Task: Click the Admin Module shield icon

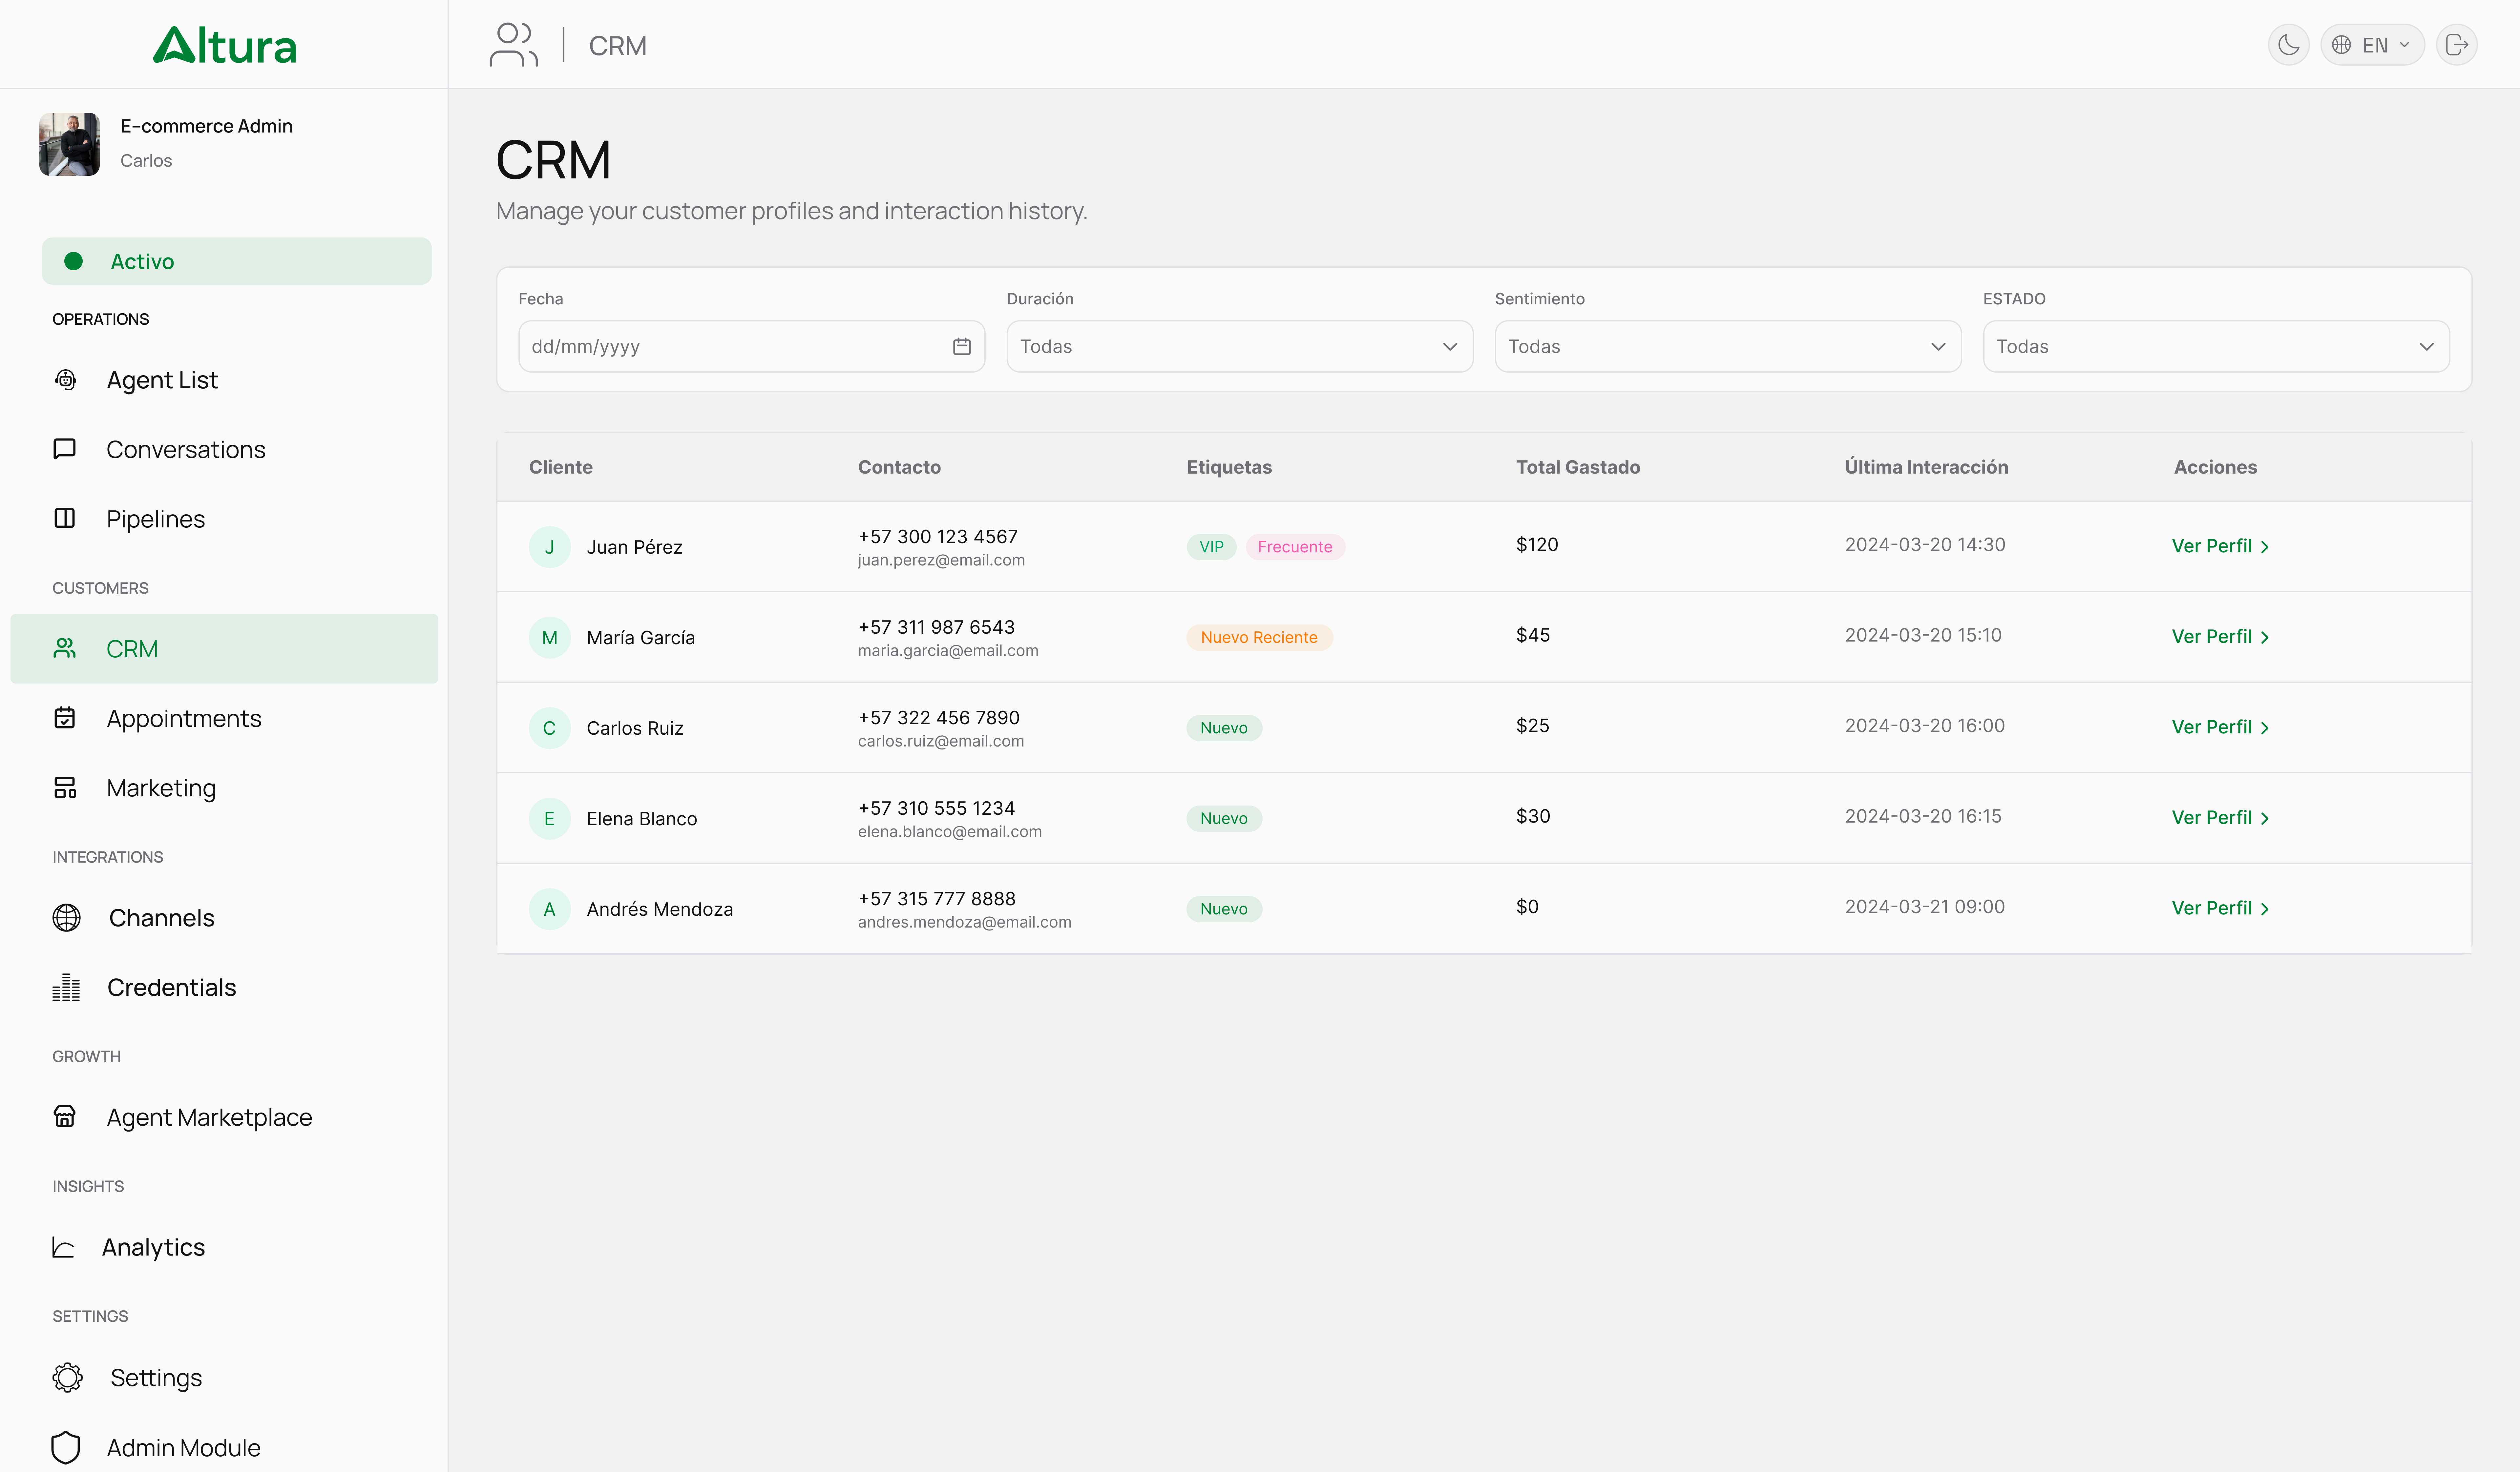Action: click(x=66, y=1447)
